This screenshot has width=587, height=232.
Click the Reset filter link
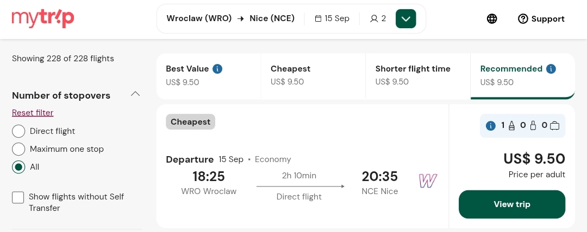pos(33,113)
